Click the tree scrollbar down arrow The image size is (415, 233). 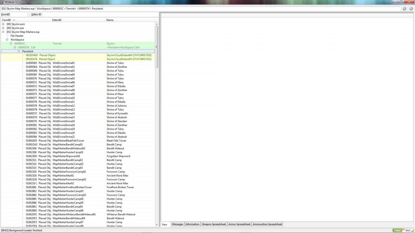tap(157, 225)
